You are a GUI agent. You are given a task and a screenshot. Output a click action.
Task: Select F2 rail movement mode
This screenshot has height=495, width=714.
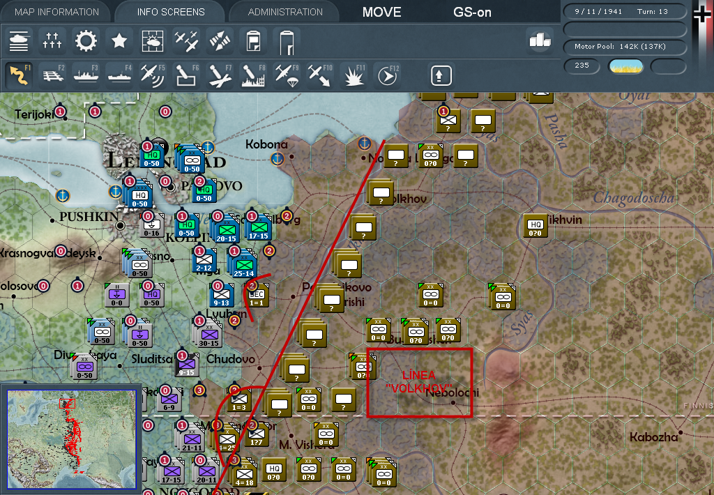tap(52, 75)
